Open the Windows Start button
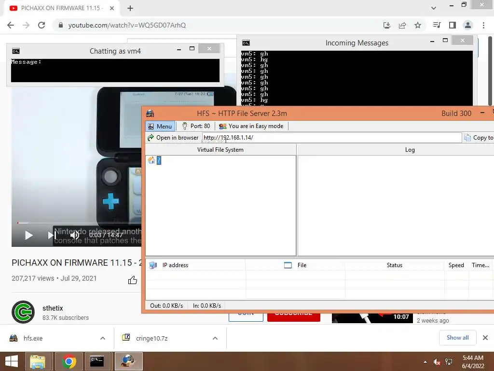Image resolution: width=494 pixels, height=371 pixels. click(x=12, y=361)
